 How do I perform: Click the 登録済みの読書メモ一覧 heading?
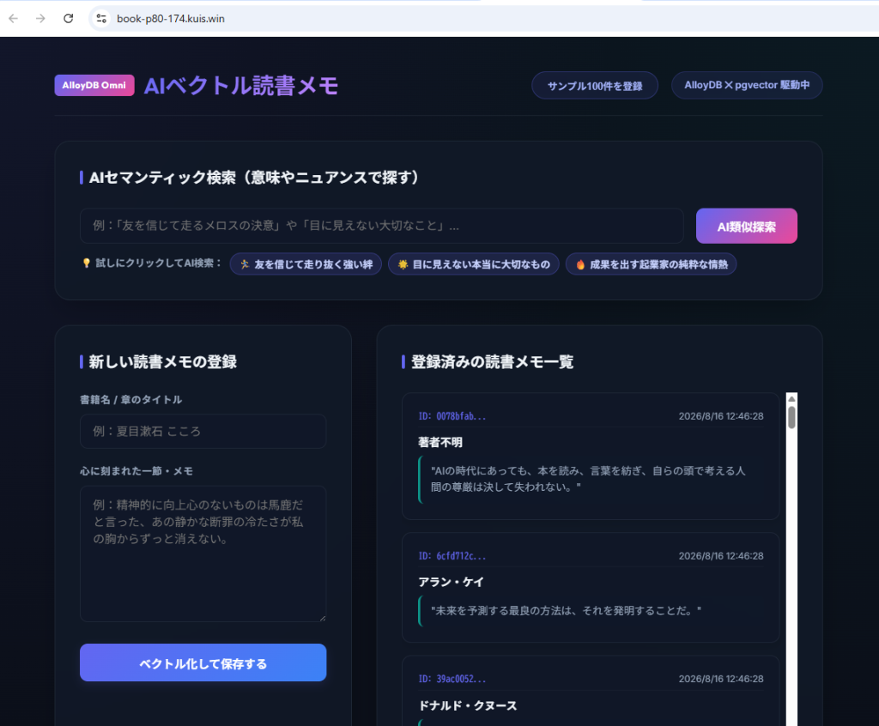coord(492,361)
